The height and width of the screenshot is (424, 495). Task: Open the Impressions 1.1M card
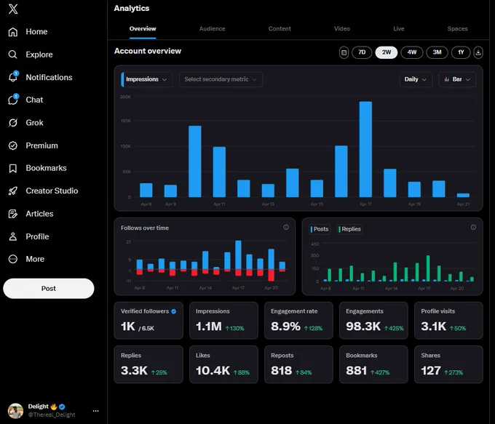point(223,321)
